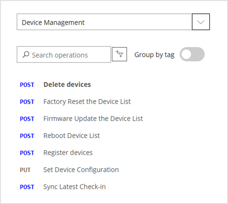Click POST badge beside Reboot Device List
Screen dimensions: 228x204
[27, 136]
